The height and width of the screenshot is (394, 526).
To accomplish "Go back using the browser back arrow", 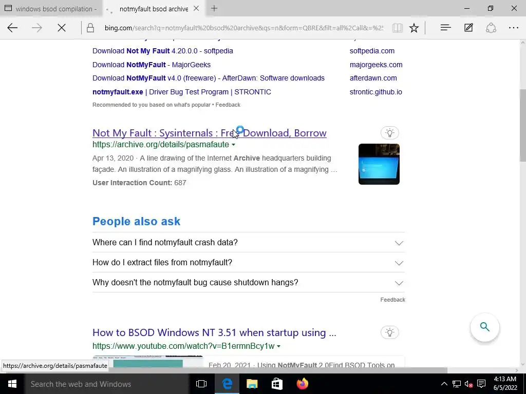I will click(x=12, y=28).
